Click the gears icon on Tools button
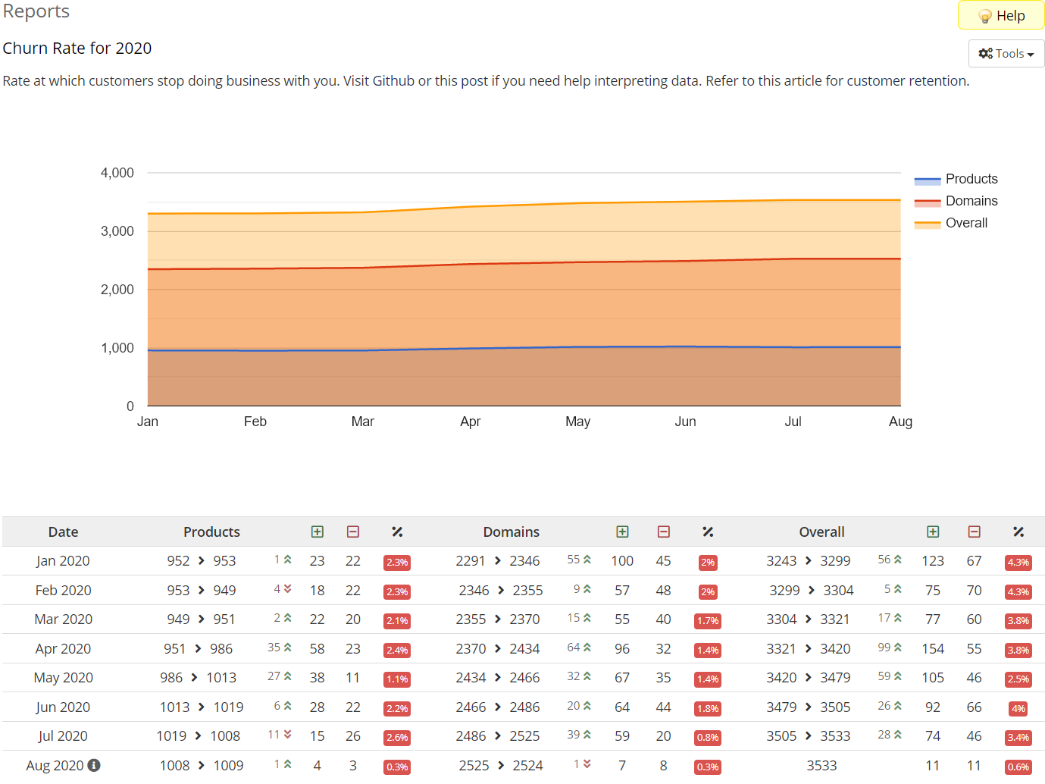 tap(985, 53)
